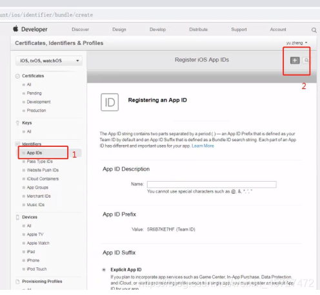Open Pass Type IDs in sidebar
Image resolution: width=320 pixels, height=295 pixels.
tap(40, 162)
